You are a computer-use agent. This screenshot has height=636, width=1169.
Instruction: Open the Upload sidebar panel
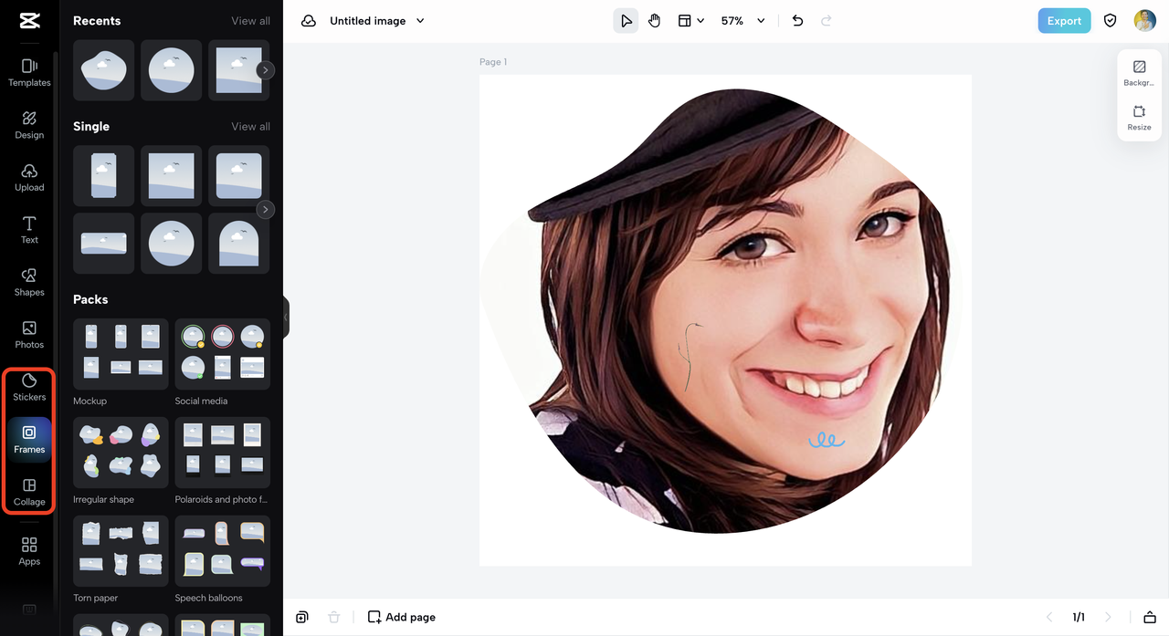click(29, 178)
